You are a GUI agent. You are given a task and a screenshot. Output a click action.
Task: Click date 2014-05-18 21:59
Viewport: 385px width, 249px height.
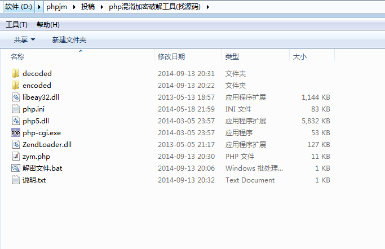tap(186, 109)
